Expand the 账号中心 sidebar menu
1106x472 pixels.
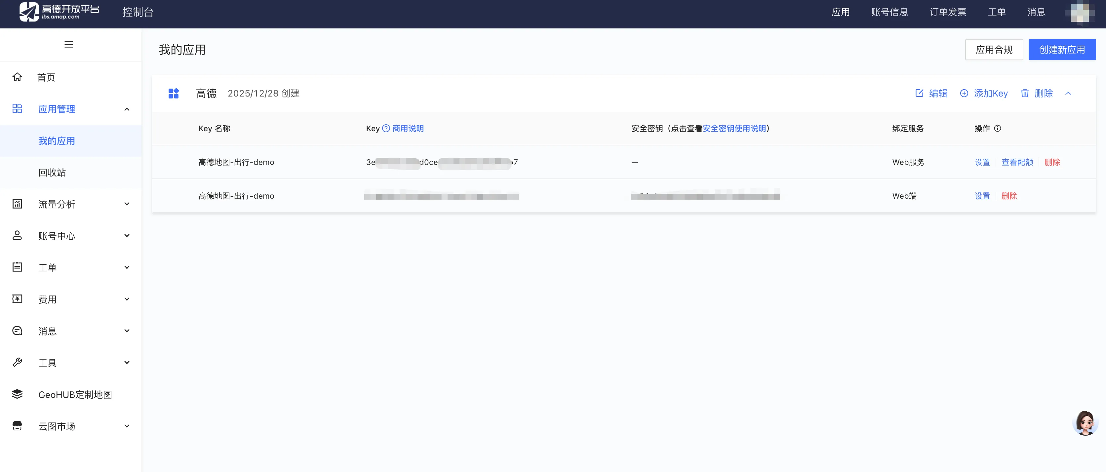coord(127,236)
